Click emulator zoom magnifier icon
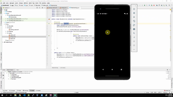The width and height of the screenshot is (173, 97). click(134, 33)
